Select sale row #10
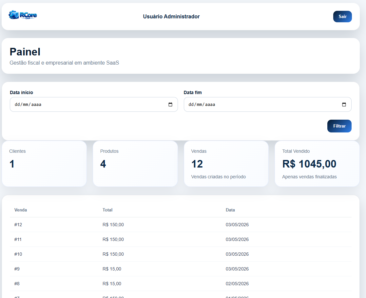The image size is (366, 298). 181,254
